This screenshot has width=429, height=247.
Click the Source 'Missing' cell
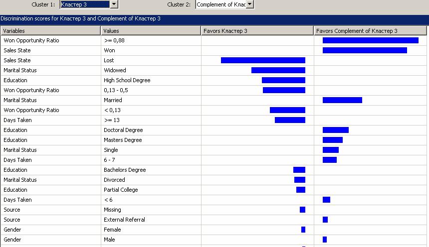coord(151,210)
